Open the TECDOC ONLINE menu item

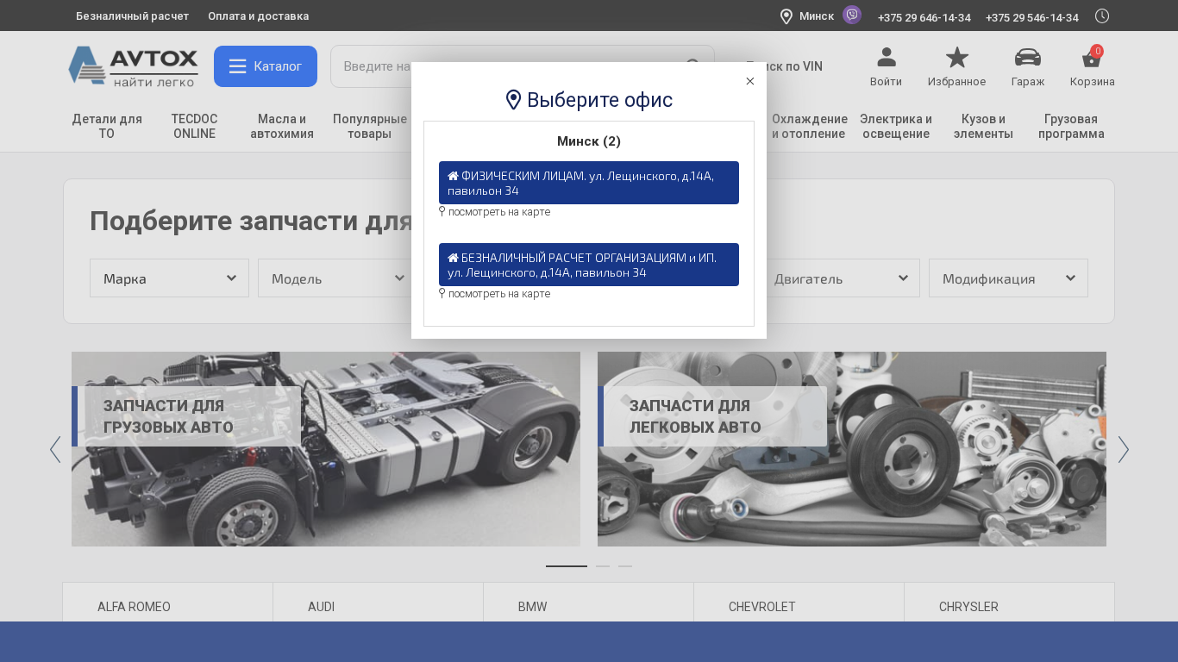point(194,126)
